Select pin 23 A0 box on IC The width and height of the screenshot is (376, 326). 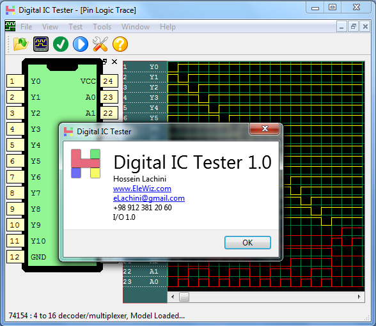pos(109,97)
